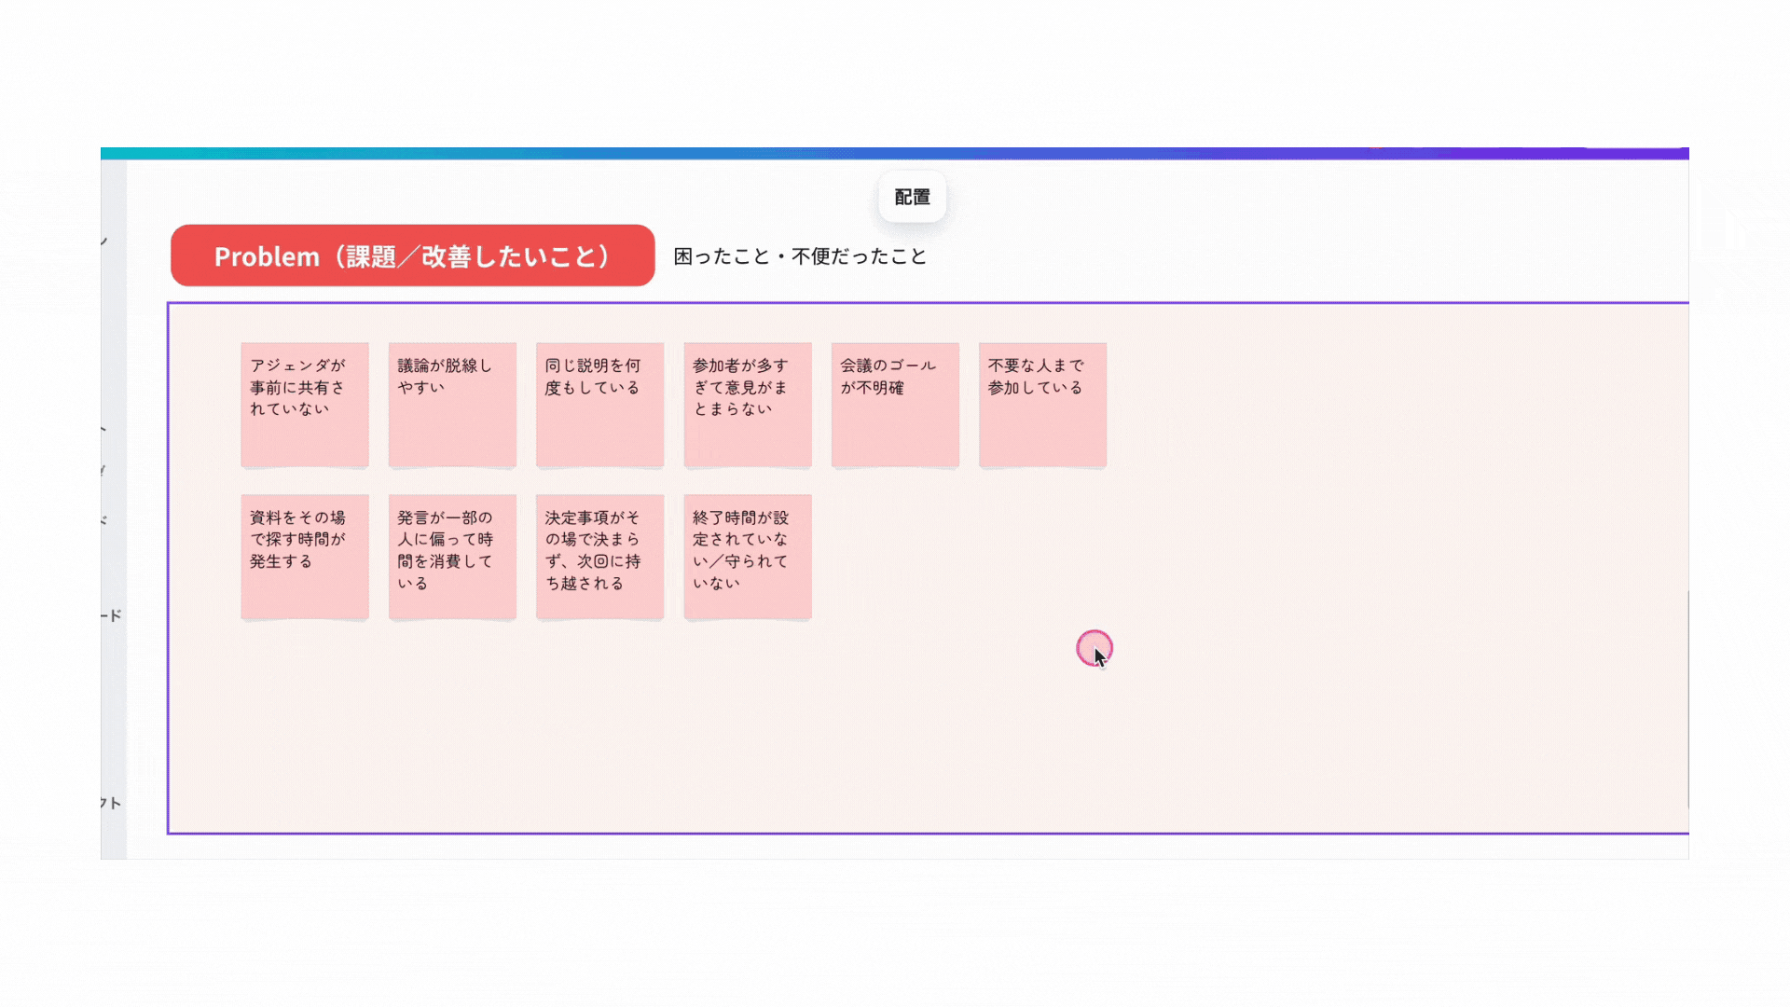
Task: Select sticky note 議論が脱線しやすい
Action: (452, 404)
